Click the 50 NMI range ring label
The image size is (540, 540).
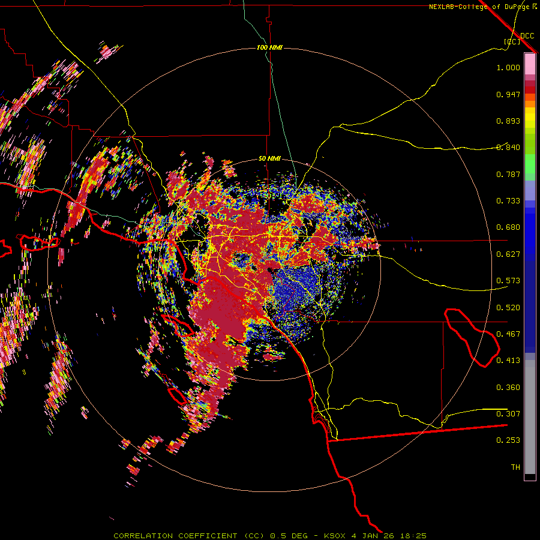pyautogui.click(x=269, y=158)
